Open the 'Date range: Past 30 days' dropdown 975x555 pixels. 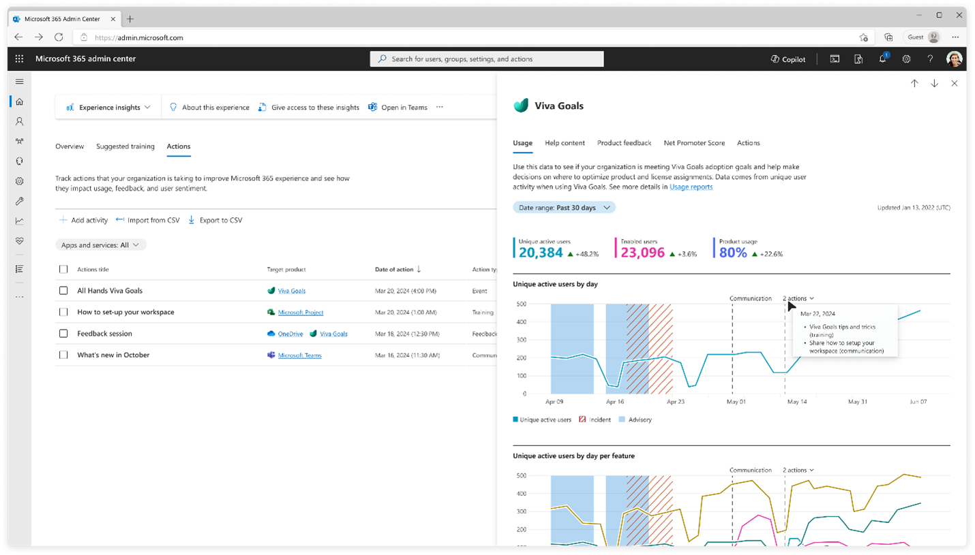[x=563, y=207]
